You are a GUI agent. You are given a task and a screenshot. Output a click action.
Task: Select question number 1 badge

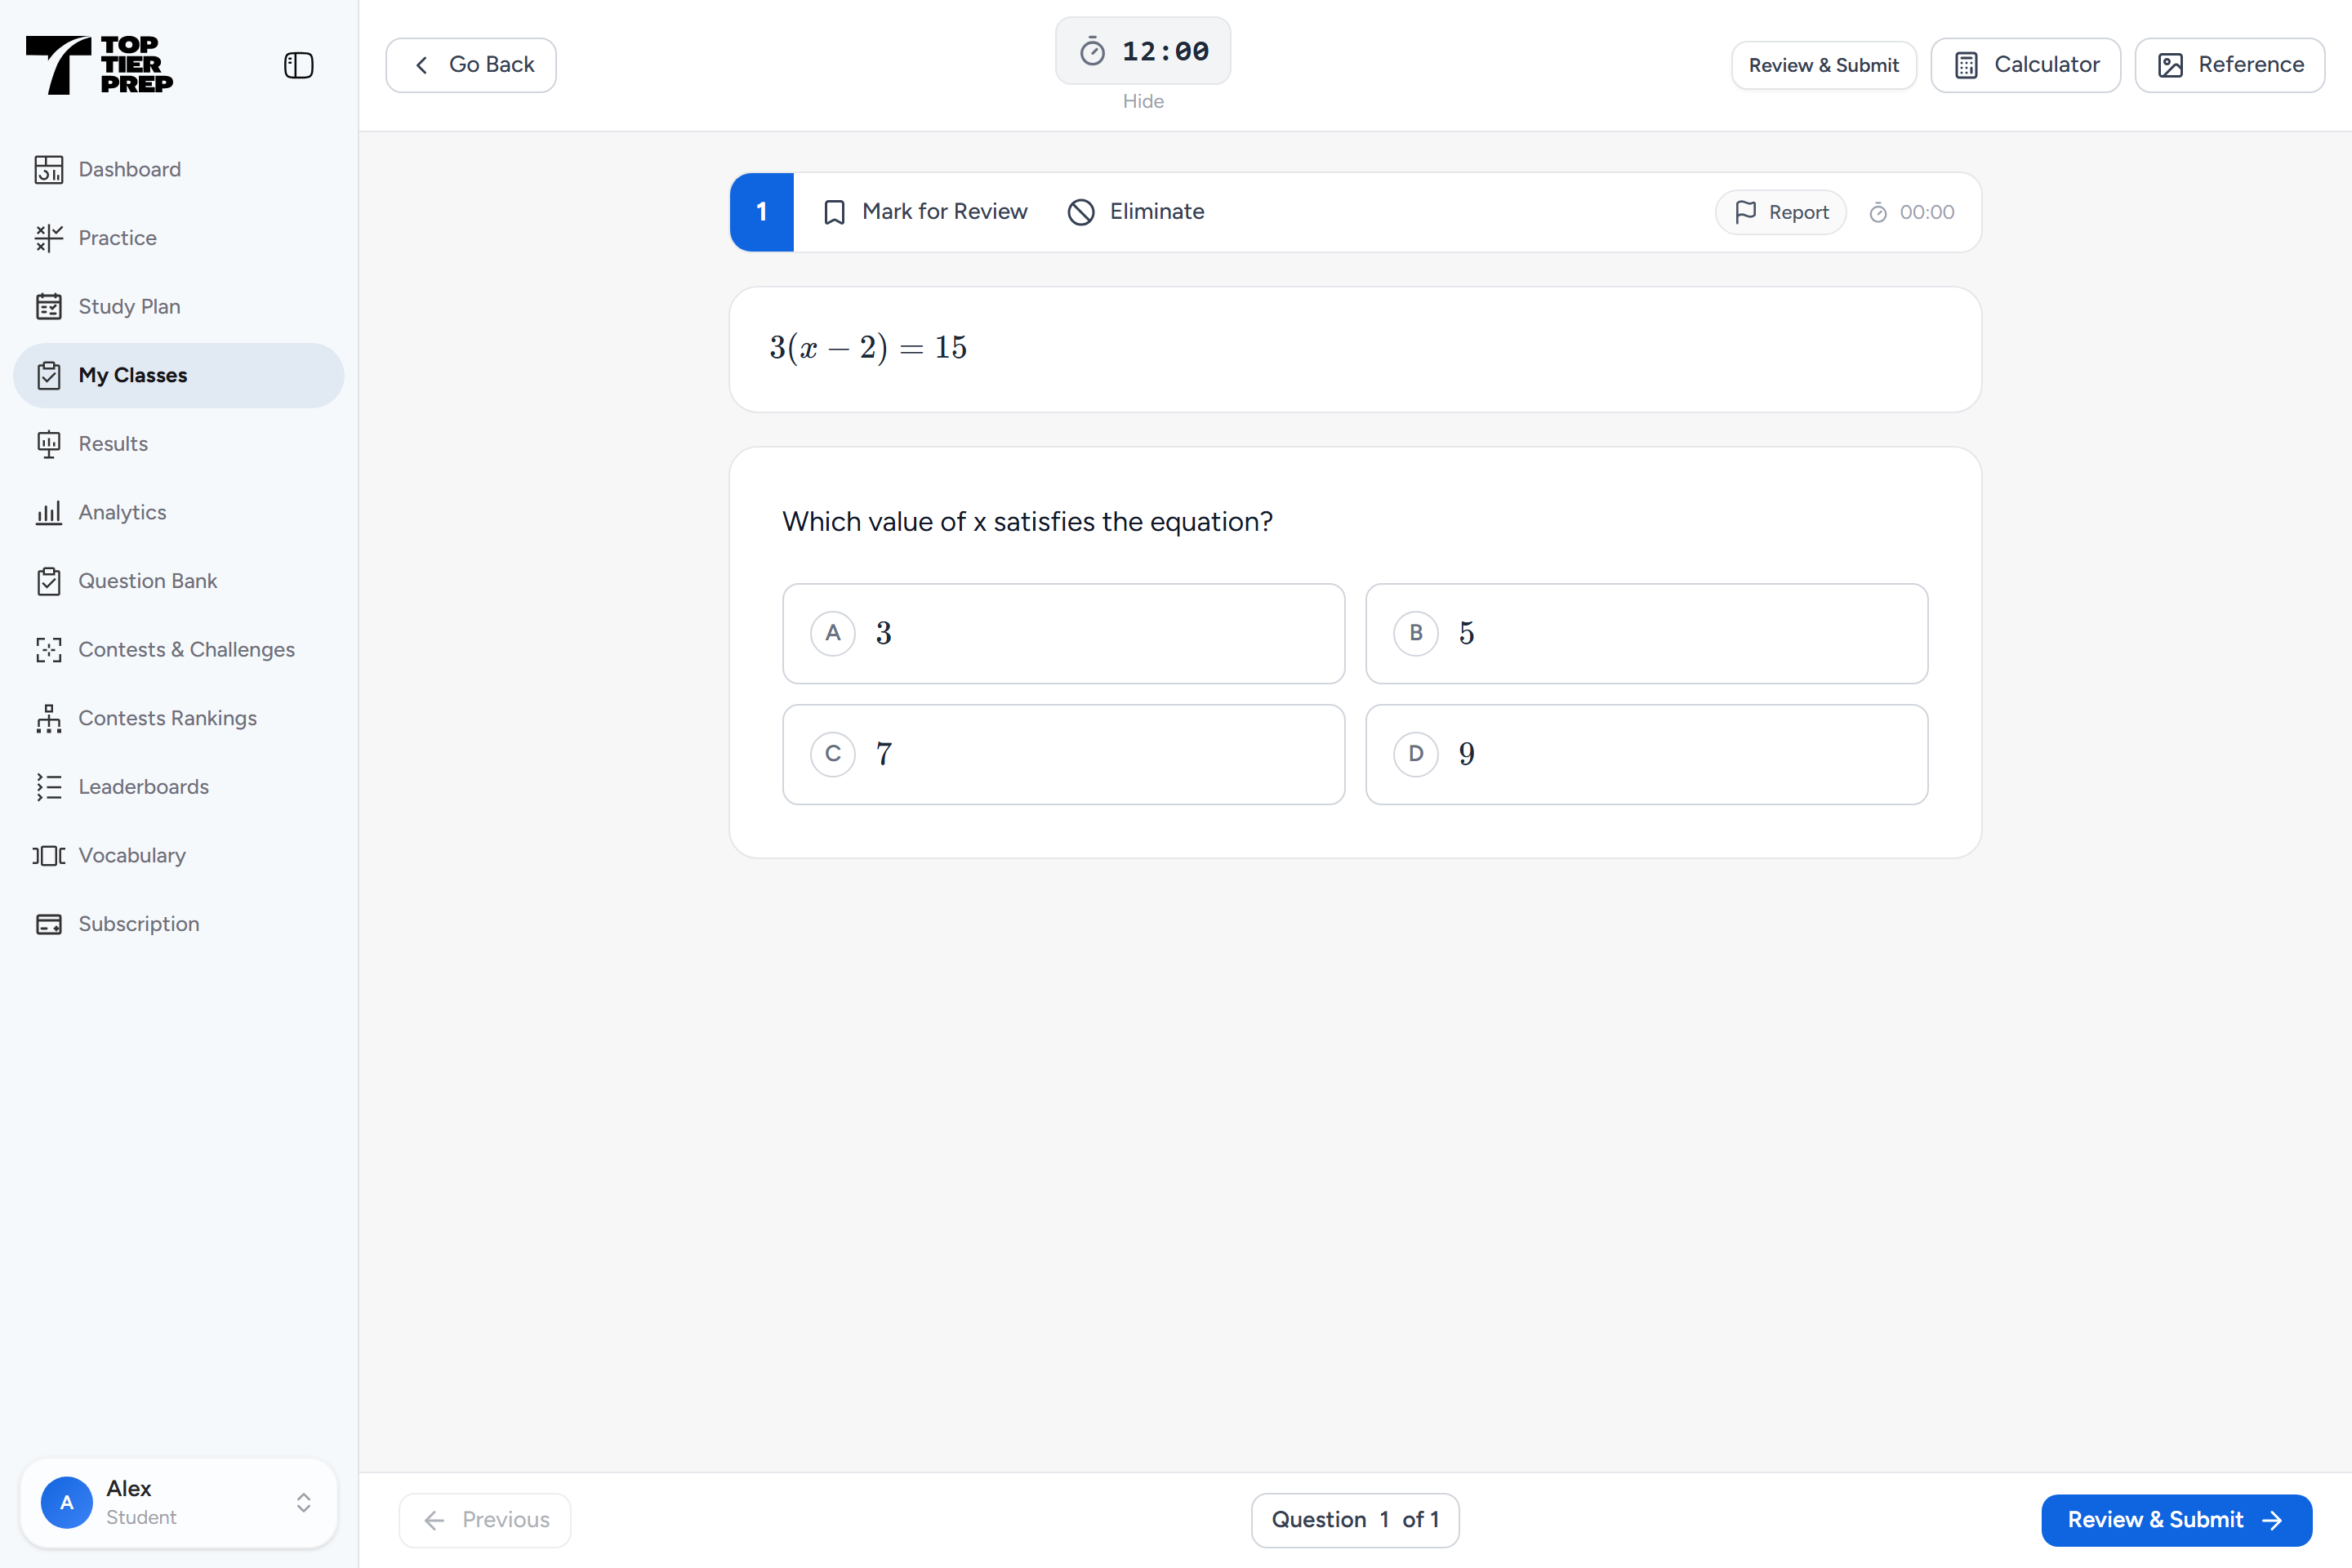click(762, 212)
